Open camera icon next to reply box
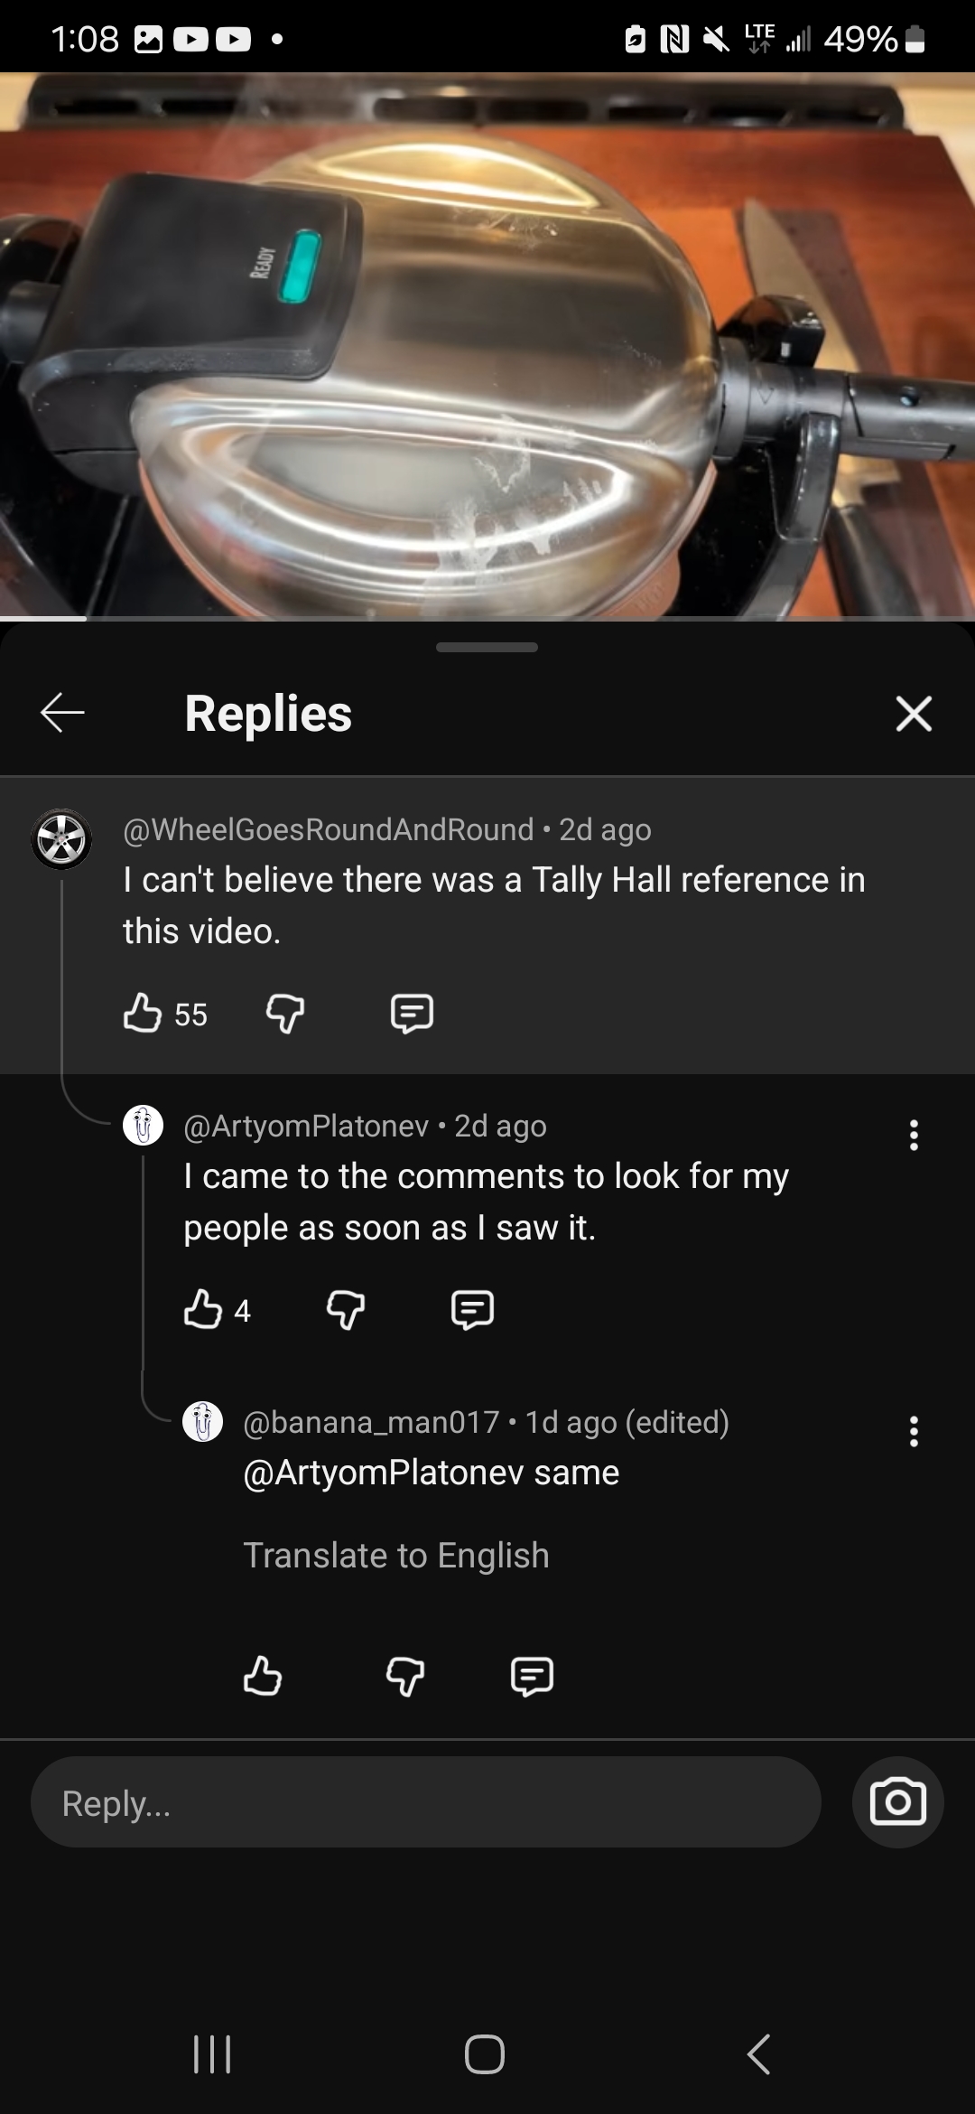The image size is (975, 2114). coord(897,1803)
